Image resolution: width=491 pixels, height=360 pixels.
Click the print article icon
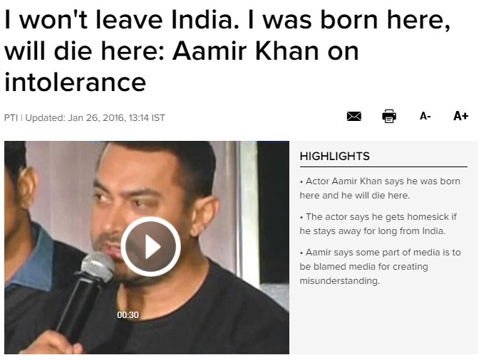pyautogui.click(x=389, y=116)
